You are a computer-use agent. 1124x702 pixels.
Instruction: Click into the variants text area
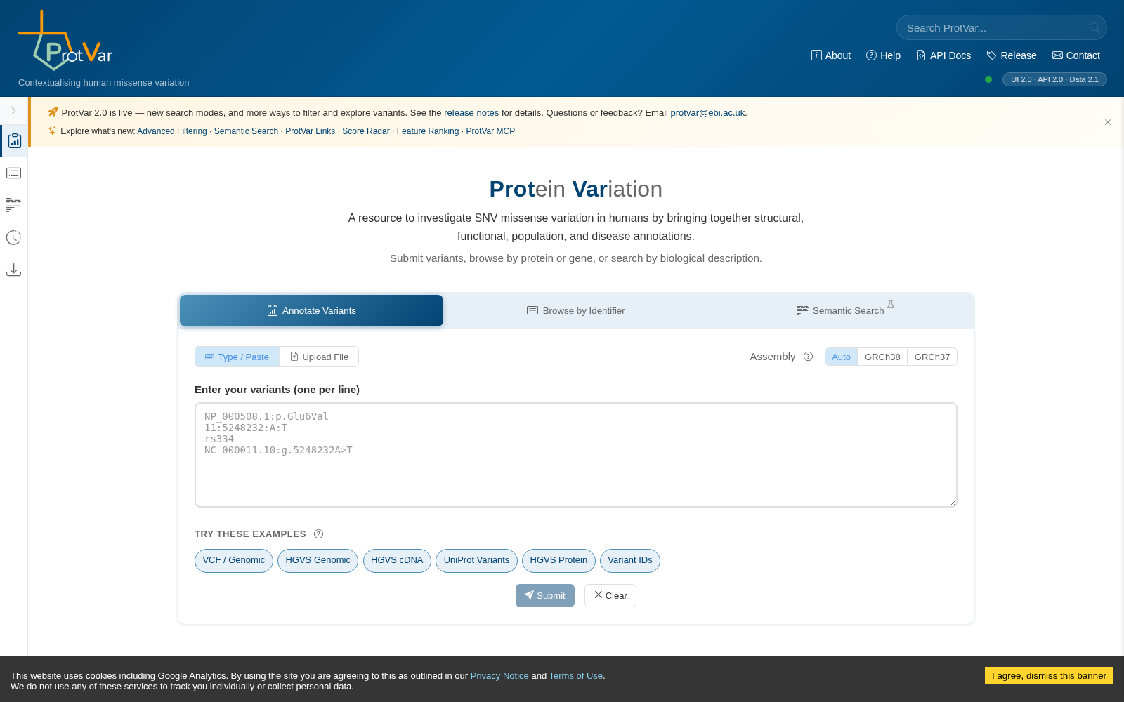(576, 455)
